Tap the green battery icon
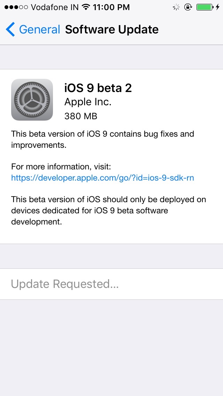The image size is (223, 396). [x=204, y=7]
